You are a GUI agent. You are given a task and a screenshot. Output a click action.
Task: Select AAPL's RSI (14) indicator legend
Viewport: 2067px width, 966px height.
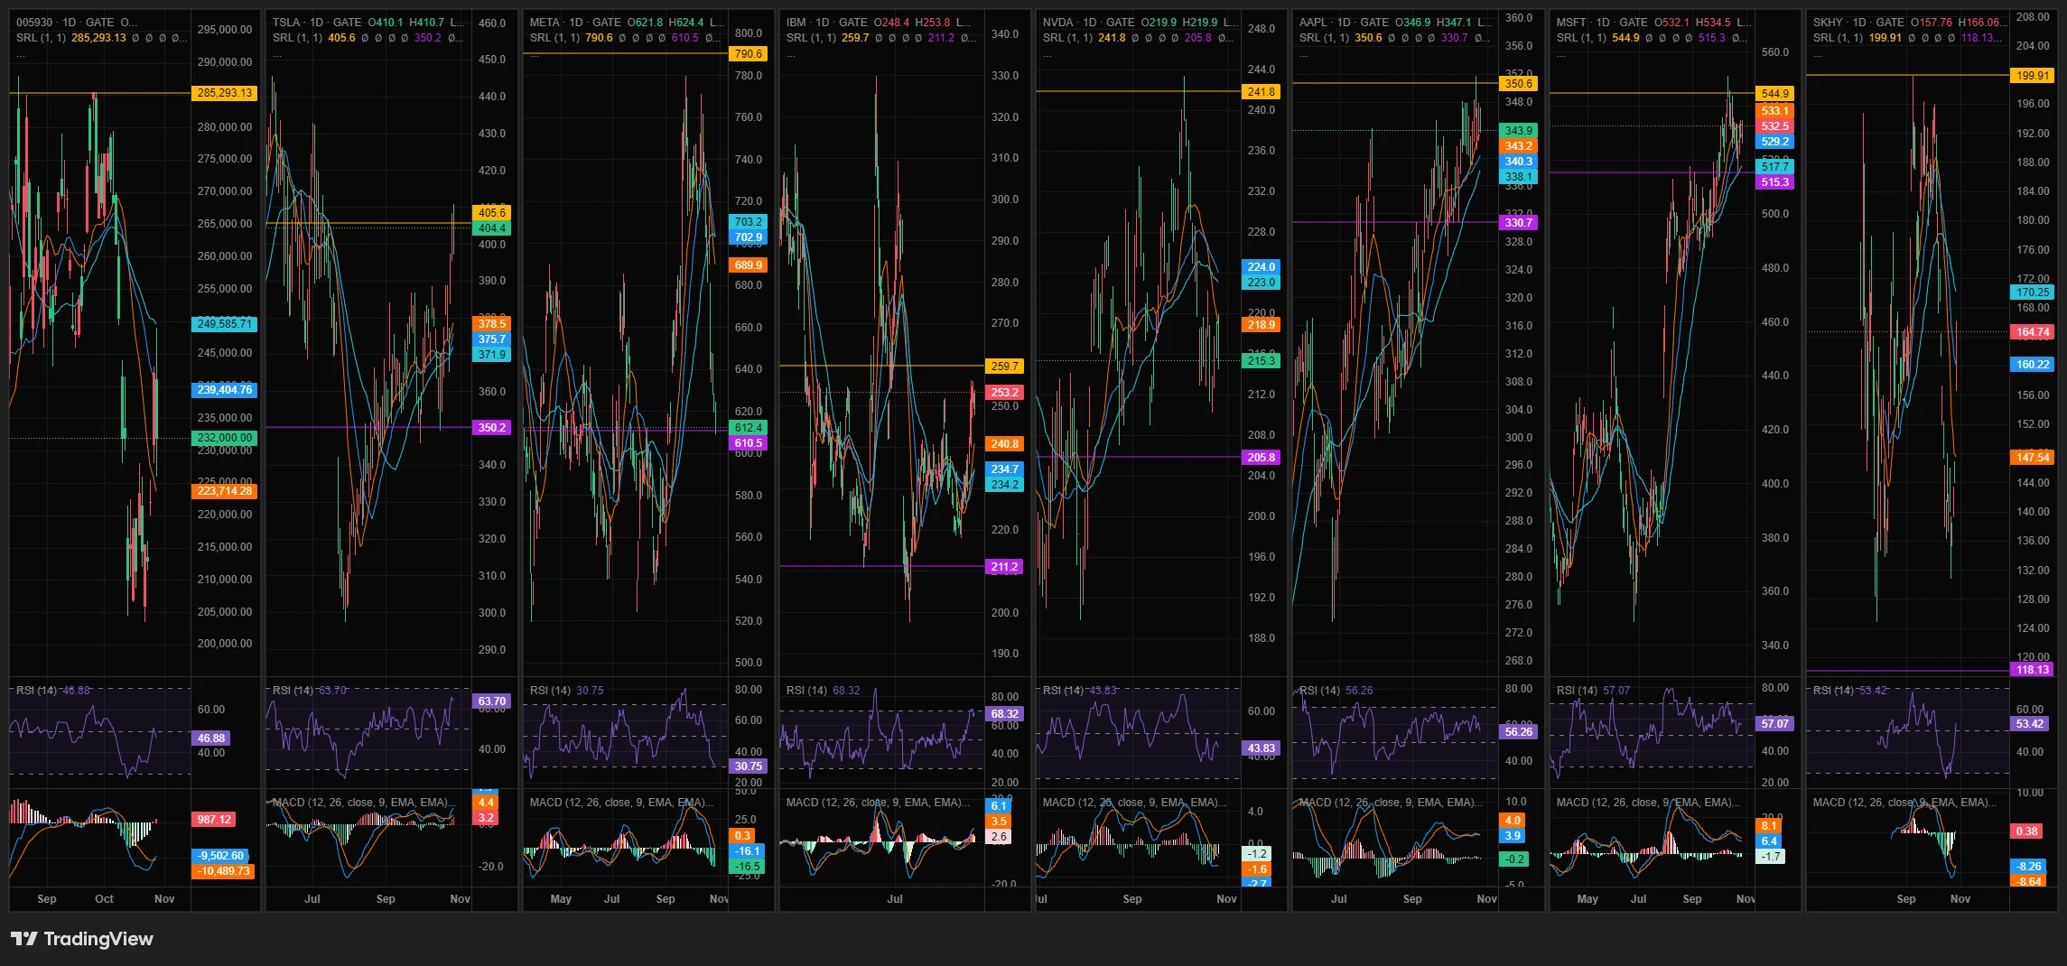tap(1320, 691)
